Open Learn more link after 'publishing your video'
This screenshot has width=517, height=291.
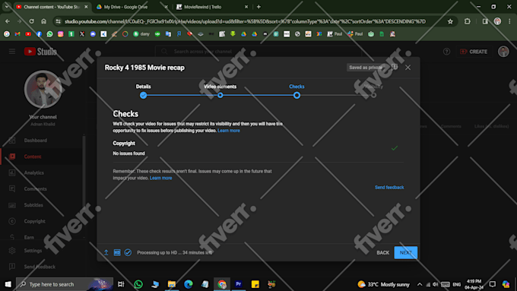[x=229, y=131]
